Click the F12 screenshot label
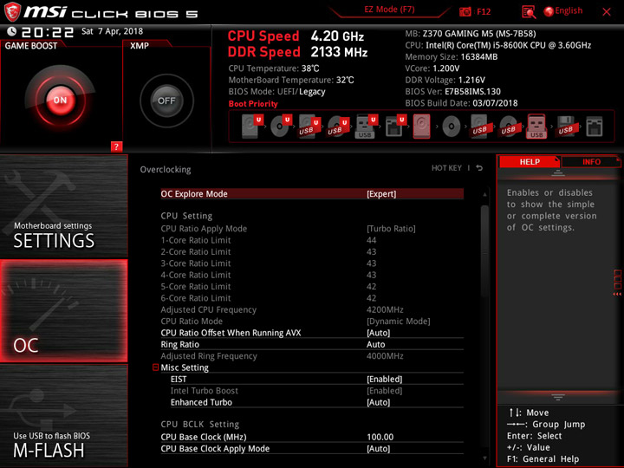The height and width of the screenshot is (468, 624). click(484, 11)
